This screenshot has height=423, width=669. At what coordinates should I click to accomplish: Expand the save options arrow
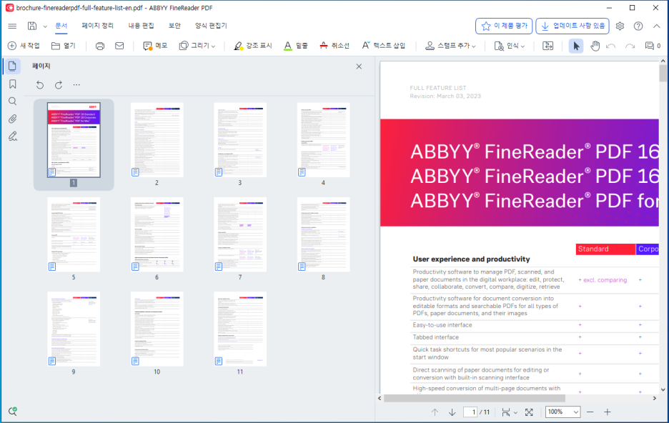[45, 26]
